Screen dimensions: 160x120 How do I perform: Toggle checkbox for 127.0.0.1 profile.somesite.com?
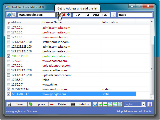tap(8, 32)
